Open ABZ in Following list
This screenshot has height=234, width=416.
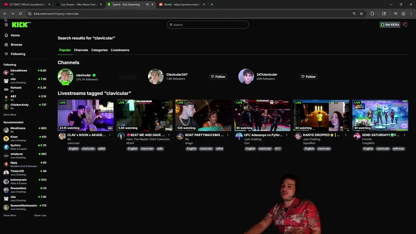[x=25, y=98]
